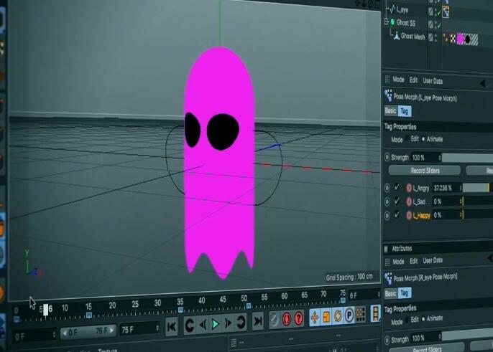Open Edit menu in upper attribute manager
The image size is (493, 352).
click(413, 80)
